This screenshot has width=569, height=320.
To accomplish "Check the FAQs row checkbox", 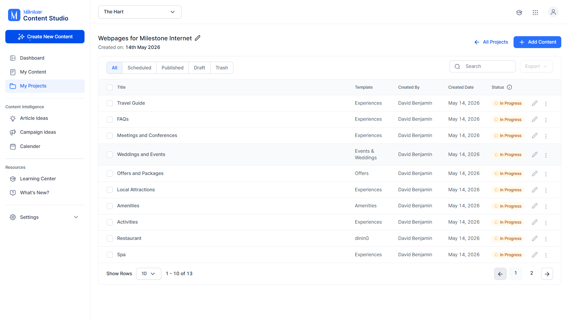I will pyautogui.click(x=110, y=119).
